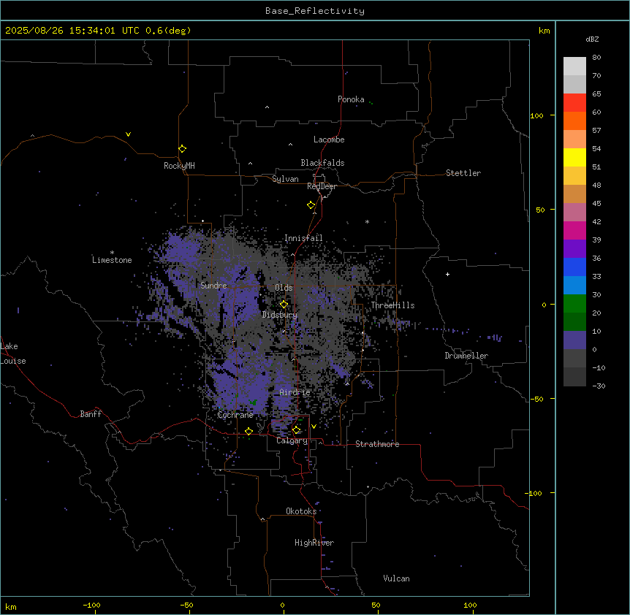Select the blue 36 dBZ legend swatch
This screenshot has width=630, height=615.
(574, 267)
